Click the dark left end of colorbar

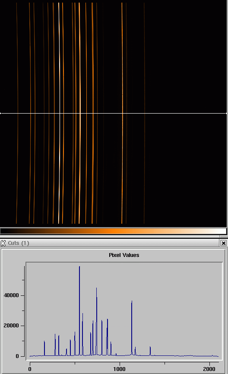pyautogui.click(x=7, y=231)
